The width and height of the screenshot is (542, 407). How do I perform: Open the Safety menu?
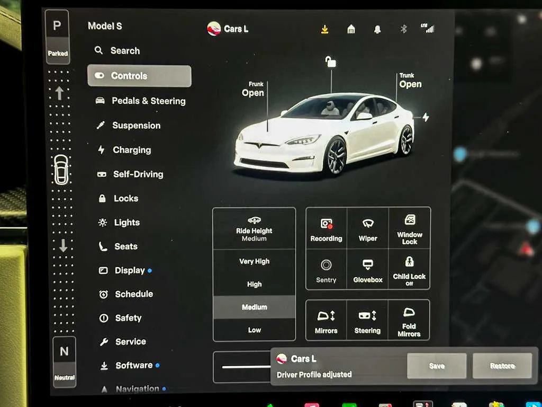(x=121, y=318)
